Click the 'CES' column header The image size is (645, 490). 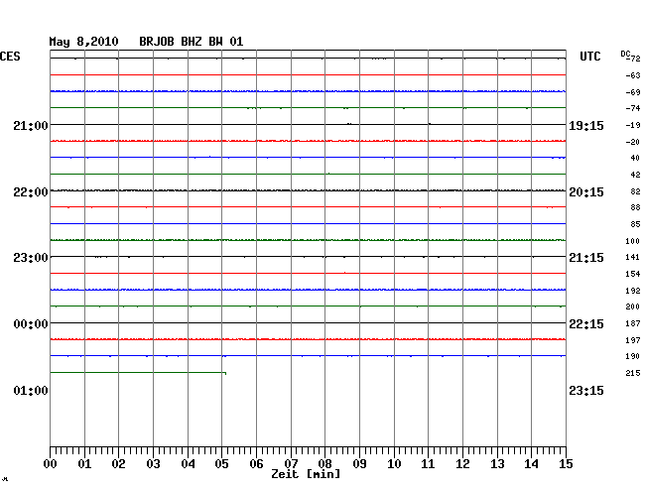click(10, 57)
